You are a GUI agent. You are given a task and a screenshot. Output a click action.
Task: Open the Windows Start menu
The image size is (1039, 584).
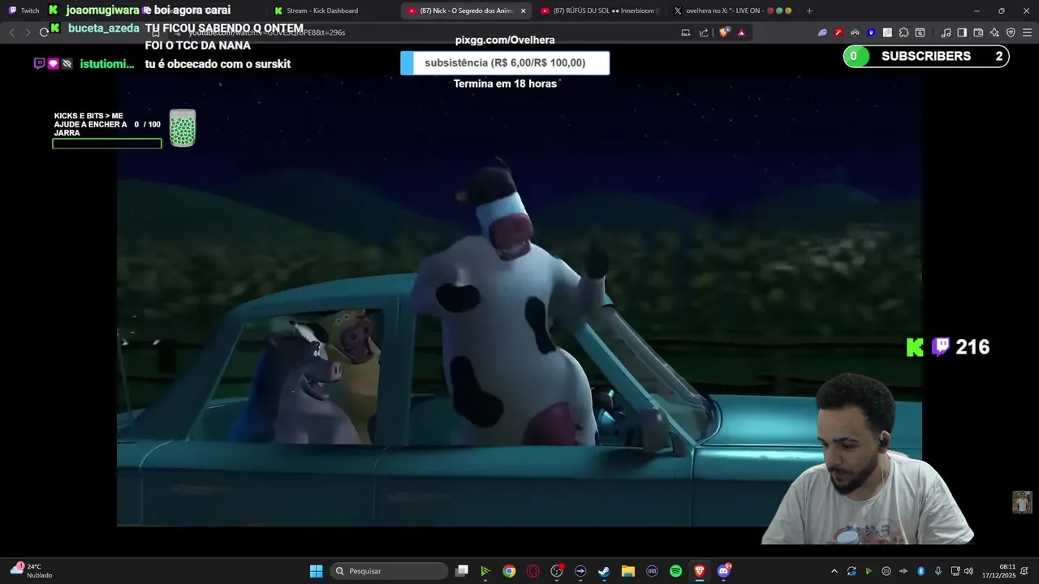[316, 571]
